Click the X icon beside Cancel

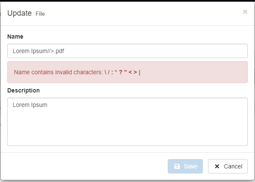[217, 166]
